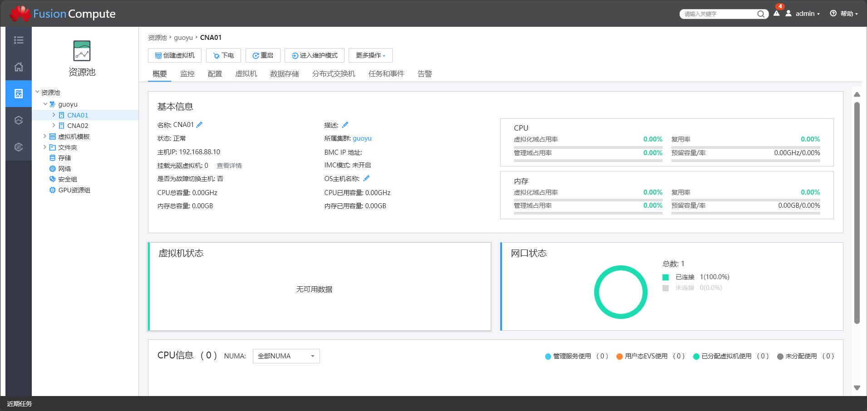Screen dimensions: 867x411
Task: Click the VM templates icon in tree
Action: (x=52, y=137)
